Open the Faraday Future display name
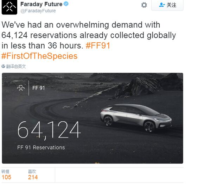The image size is (204, 184). 42,4
